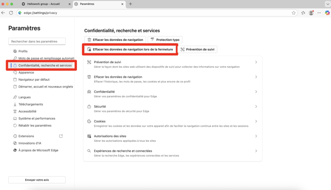Open the three-dot browser menu
Screen dimensions: 331x190
coord(319,13)
